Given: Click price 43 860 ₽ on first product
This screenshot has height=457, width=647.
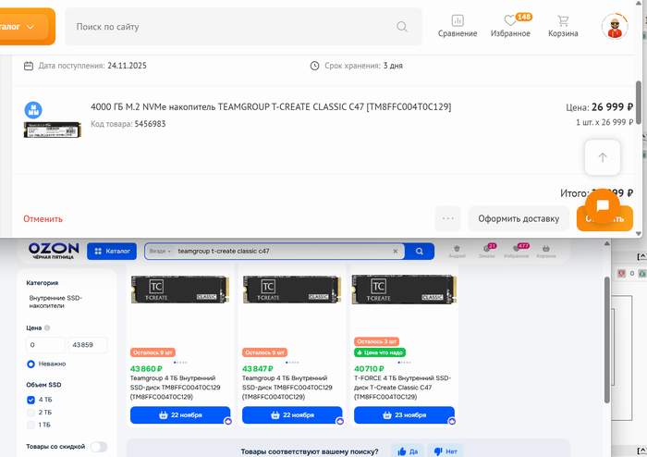Looking at the screenshot, I should [x=146, y=369].
